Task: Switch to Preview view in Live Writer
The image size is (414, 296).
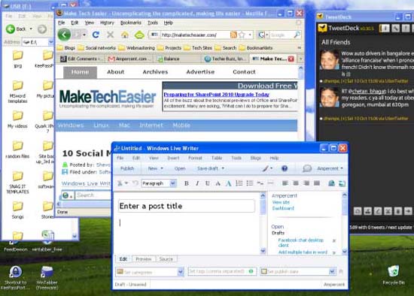Action: (x=143, y=259)
